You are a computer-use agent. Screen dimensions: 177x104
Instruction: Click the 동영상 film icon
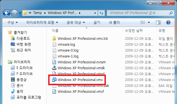(x=13, y=79)
